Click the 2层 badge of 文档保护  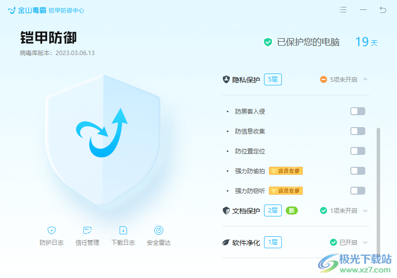point(272,210)
